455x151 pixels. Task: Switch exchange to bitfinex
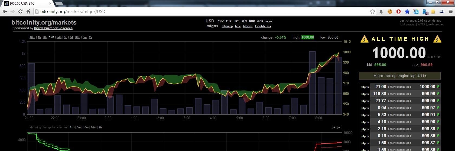(x=248, y=26)
